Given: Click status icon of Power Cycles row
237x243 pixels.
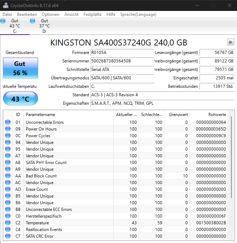Looking at the screenshot, I should pos(8,135).
